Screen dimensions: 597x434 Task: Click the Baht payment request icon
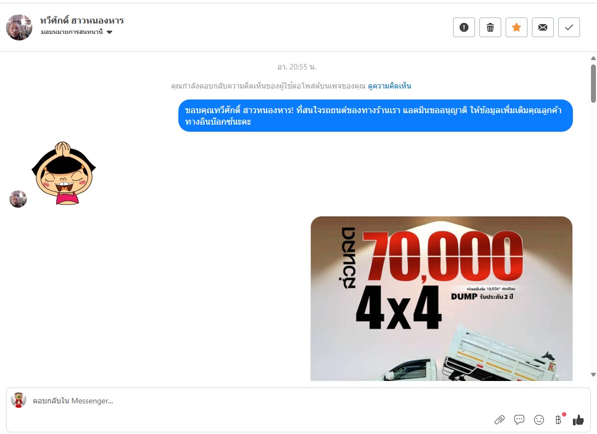pyautogui.click(x=558, y=420)
